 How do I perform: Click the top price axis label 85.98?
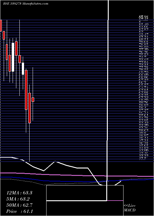pos(143,17)
